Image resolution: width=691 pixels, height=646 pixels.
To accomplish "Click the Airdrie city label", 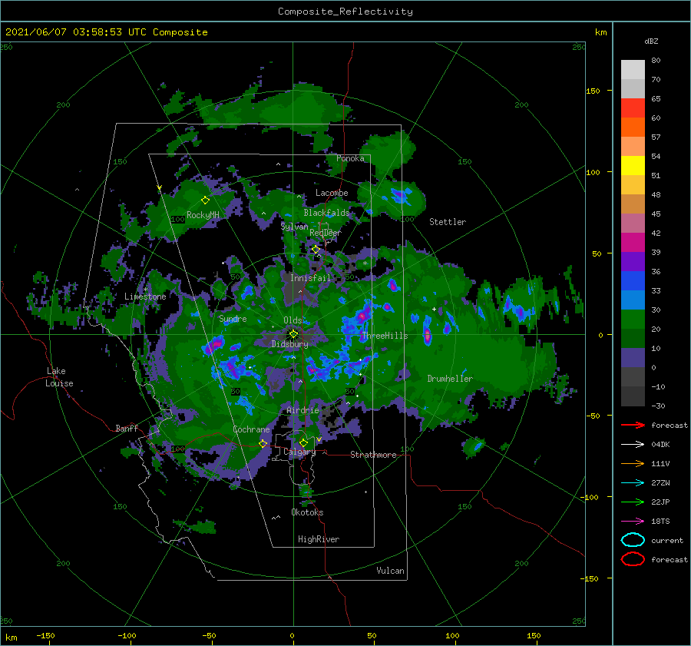I will (303, 410).
